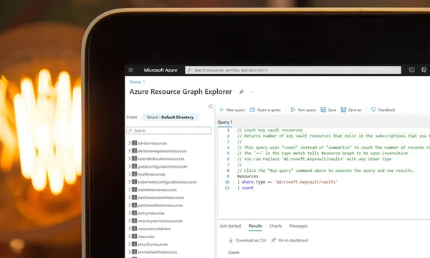Click the Download as CSV arrow icon
The image size is (430, 258).
tap(231, 240)
